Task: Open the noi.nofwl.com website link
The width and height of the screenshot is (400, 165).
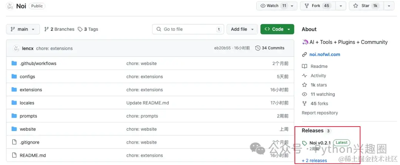Action: 325,54
